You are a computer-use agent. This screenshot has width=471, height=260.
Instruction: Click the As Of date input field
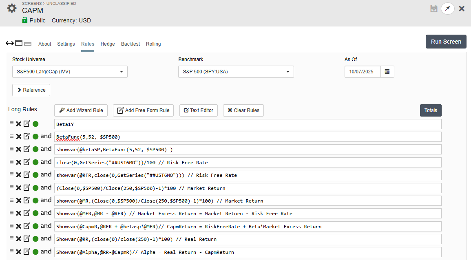[x=363, y=72]
